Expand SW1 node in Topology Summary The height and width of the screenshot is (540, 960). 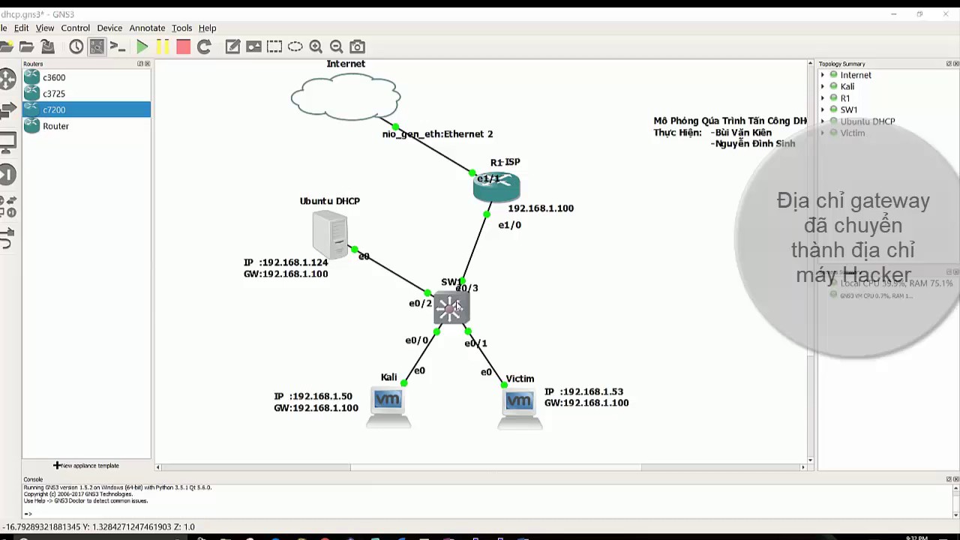point(823,109)
